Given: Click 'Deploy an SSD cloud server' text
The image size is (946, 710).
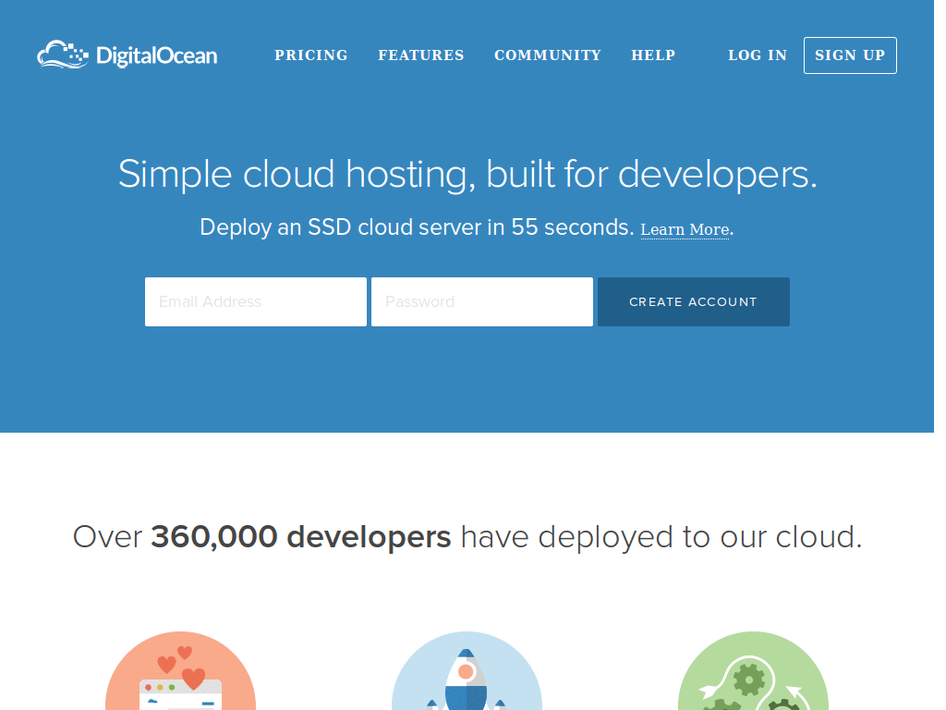Looking at the screenshot, I should click(x=341, y=227).
